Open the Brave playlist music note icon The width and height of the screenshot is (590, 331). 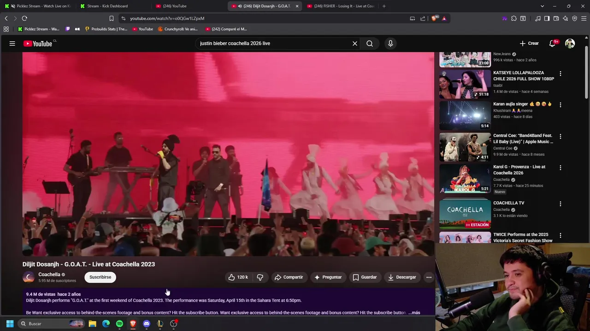pos(537,18)
